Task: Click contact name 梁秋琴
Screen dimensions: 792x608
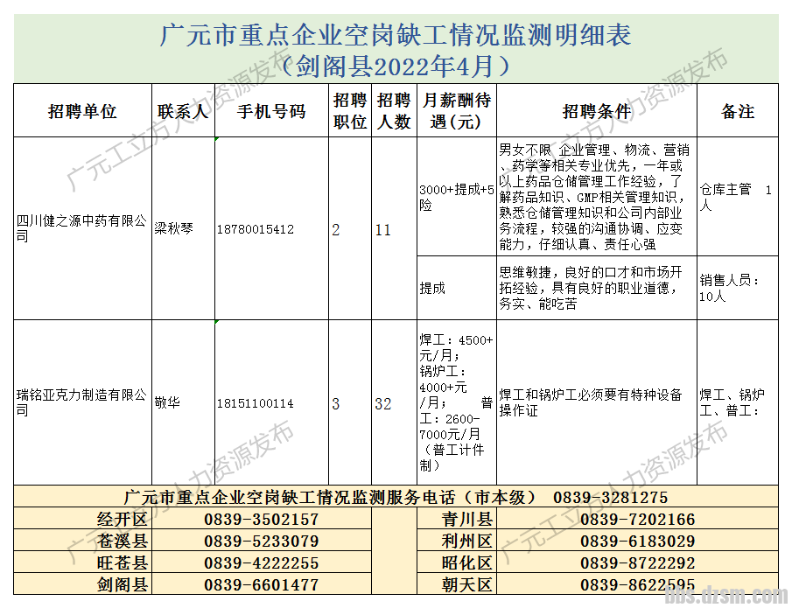Action: [174, 229]
